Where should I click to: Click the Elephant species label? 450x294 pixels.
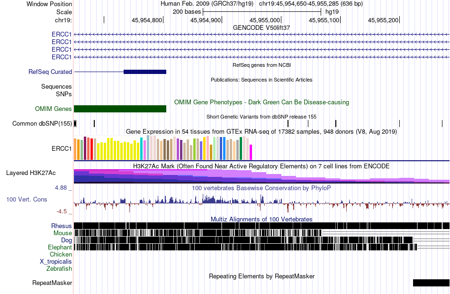pyautogui.click(x=60, y=247)
